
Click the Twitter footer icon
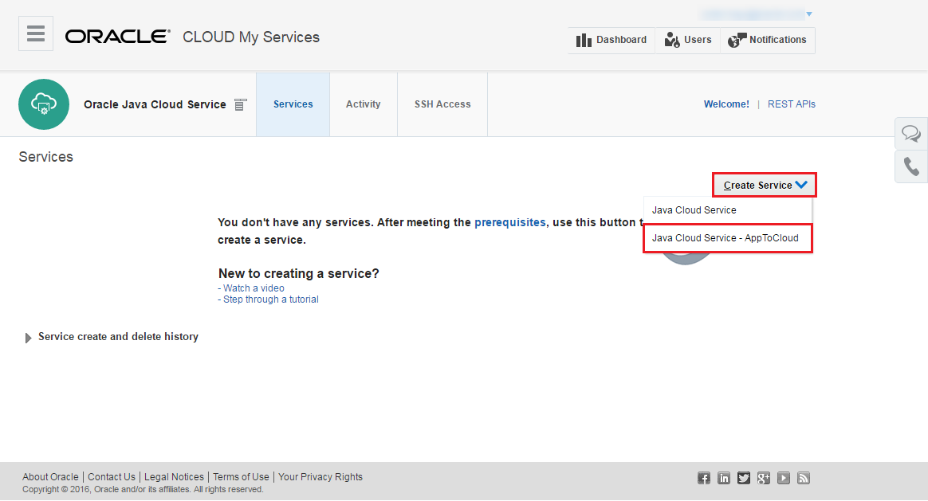[x=744, y=478]
